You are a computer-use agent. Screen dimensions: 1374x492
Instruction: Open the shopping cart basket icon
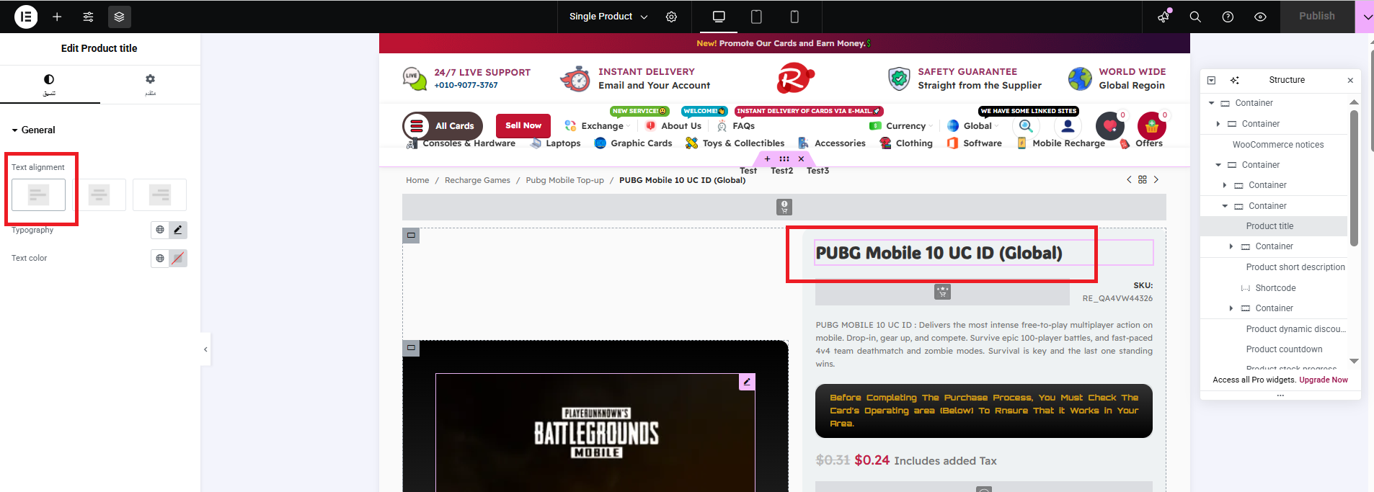click(1152, 126)
